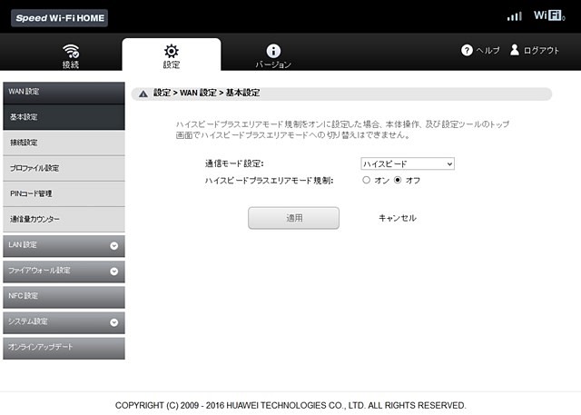
Task: Open the ヘルプ help link
Action: (x=488, y=50)
